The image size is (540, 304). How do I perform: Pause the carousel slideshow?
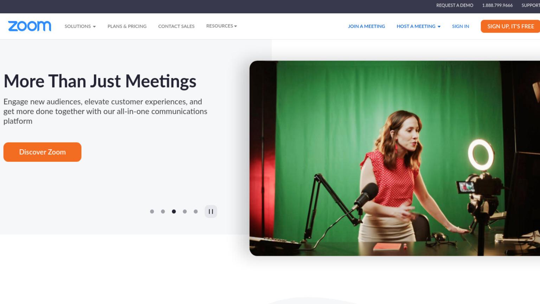tap(211, 211)
